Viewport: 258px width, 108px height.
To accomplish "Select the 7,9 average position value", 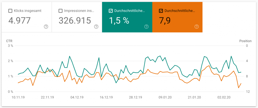I will [165, 20].
